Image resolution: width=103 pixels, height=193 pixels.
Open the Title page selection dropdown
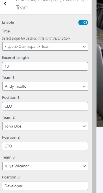click(x=45, y=46)
